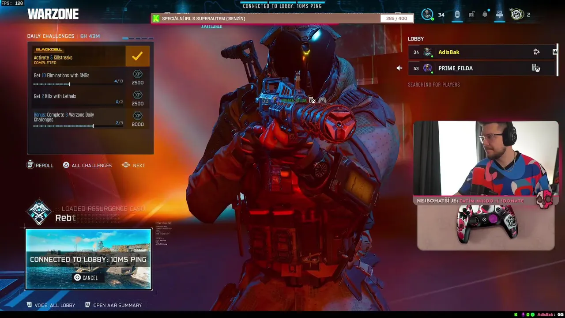Click AdisBak chat name in bottom bar

pos(546,314)
